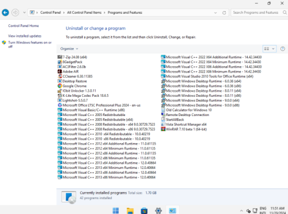The width and height of the screenshot is (288, 214).
Task: Open the Organize dropdown menu
Action: click(69, 49)
